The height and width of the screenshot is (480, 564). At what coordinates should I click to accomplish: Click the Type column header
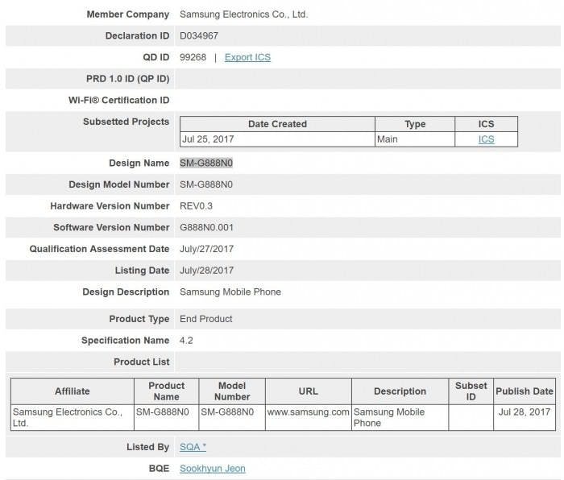point(415,124)
